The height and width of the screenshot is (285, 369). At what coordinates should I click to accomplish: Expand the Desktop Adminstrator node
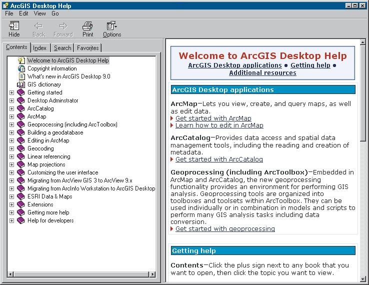[x=11, y=100]
